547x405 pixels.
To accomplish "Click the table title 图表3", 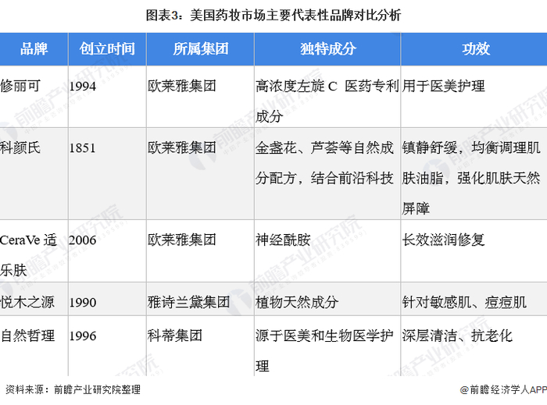I will [x=273, y=16].
